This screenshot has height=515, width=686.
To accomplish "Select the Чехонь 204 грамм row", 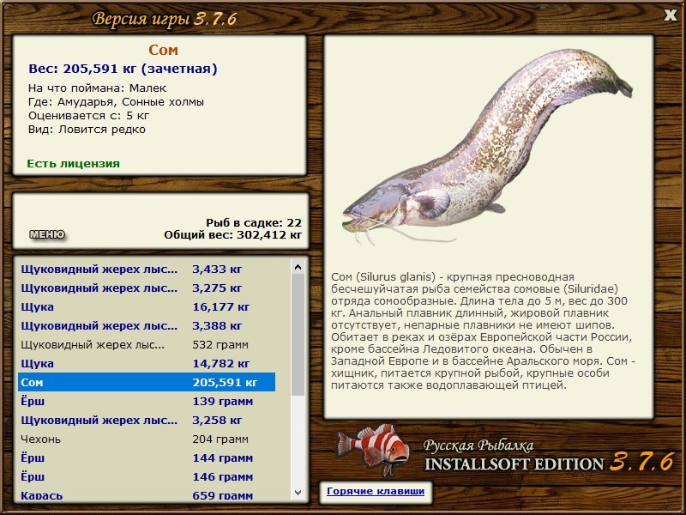I will point(147,439).
